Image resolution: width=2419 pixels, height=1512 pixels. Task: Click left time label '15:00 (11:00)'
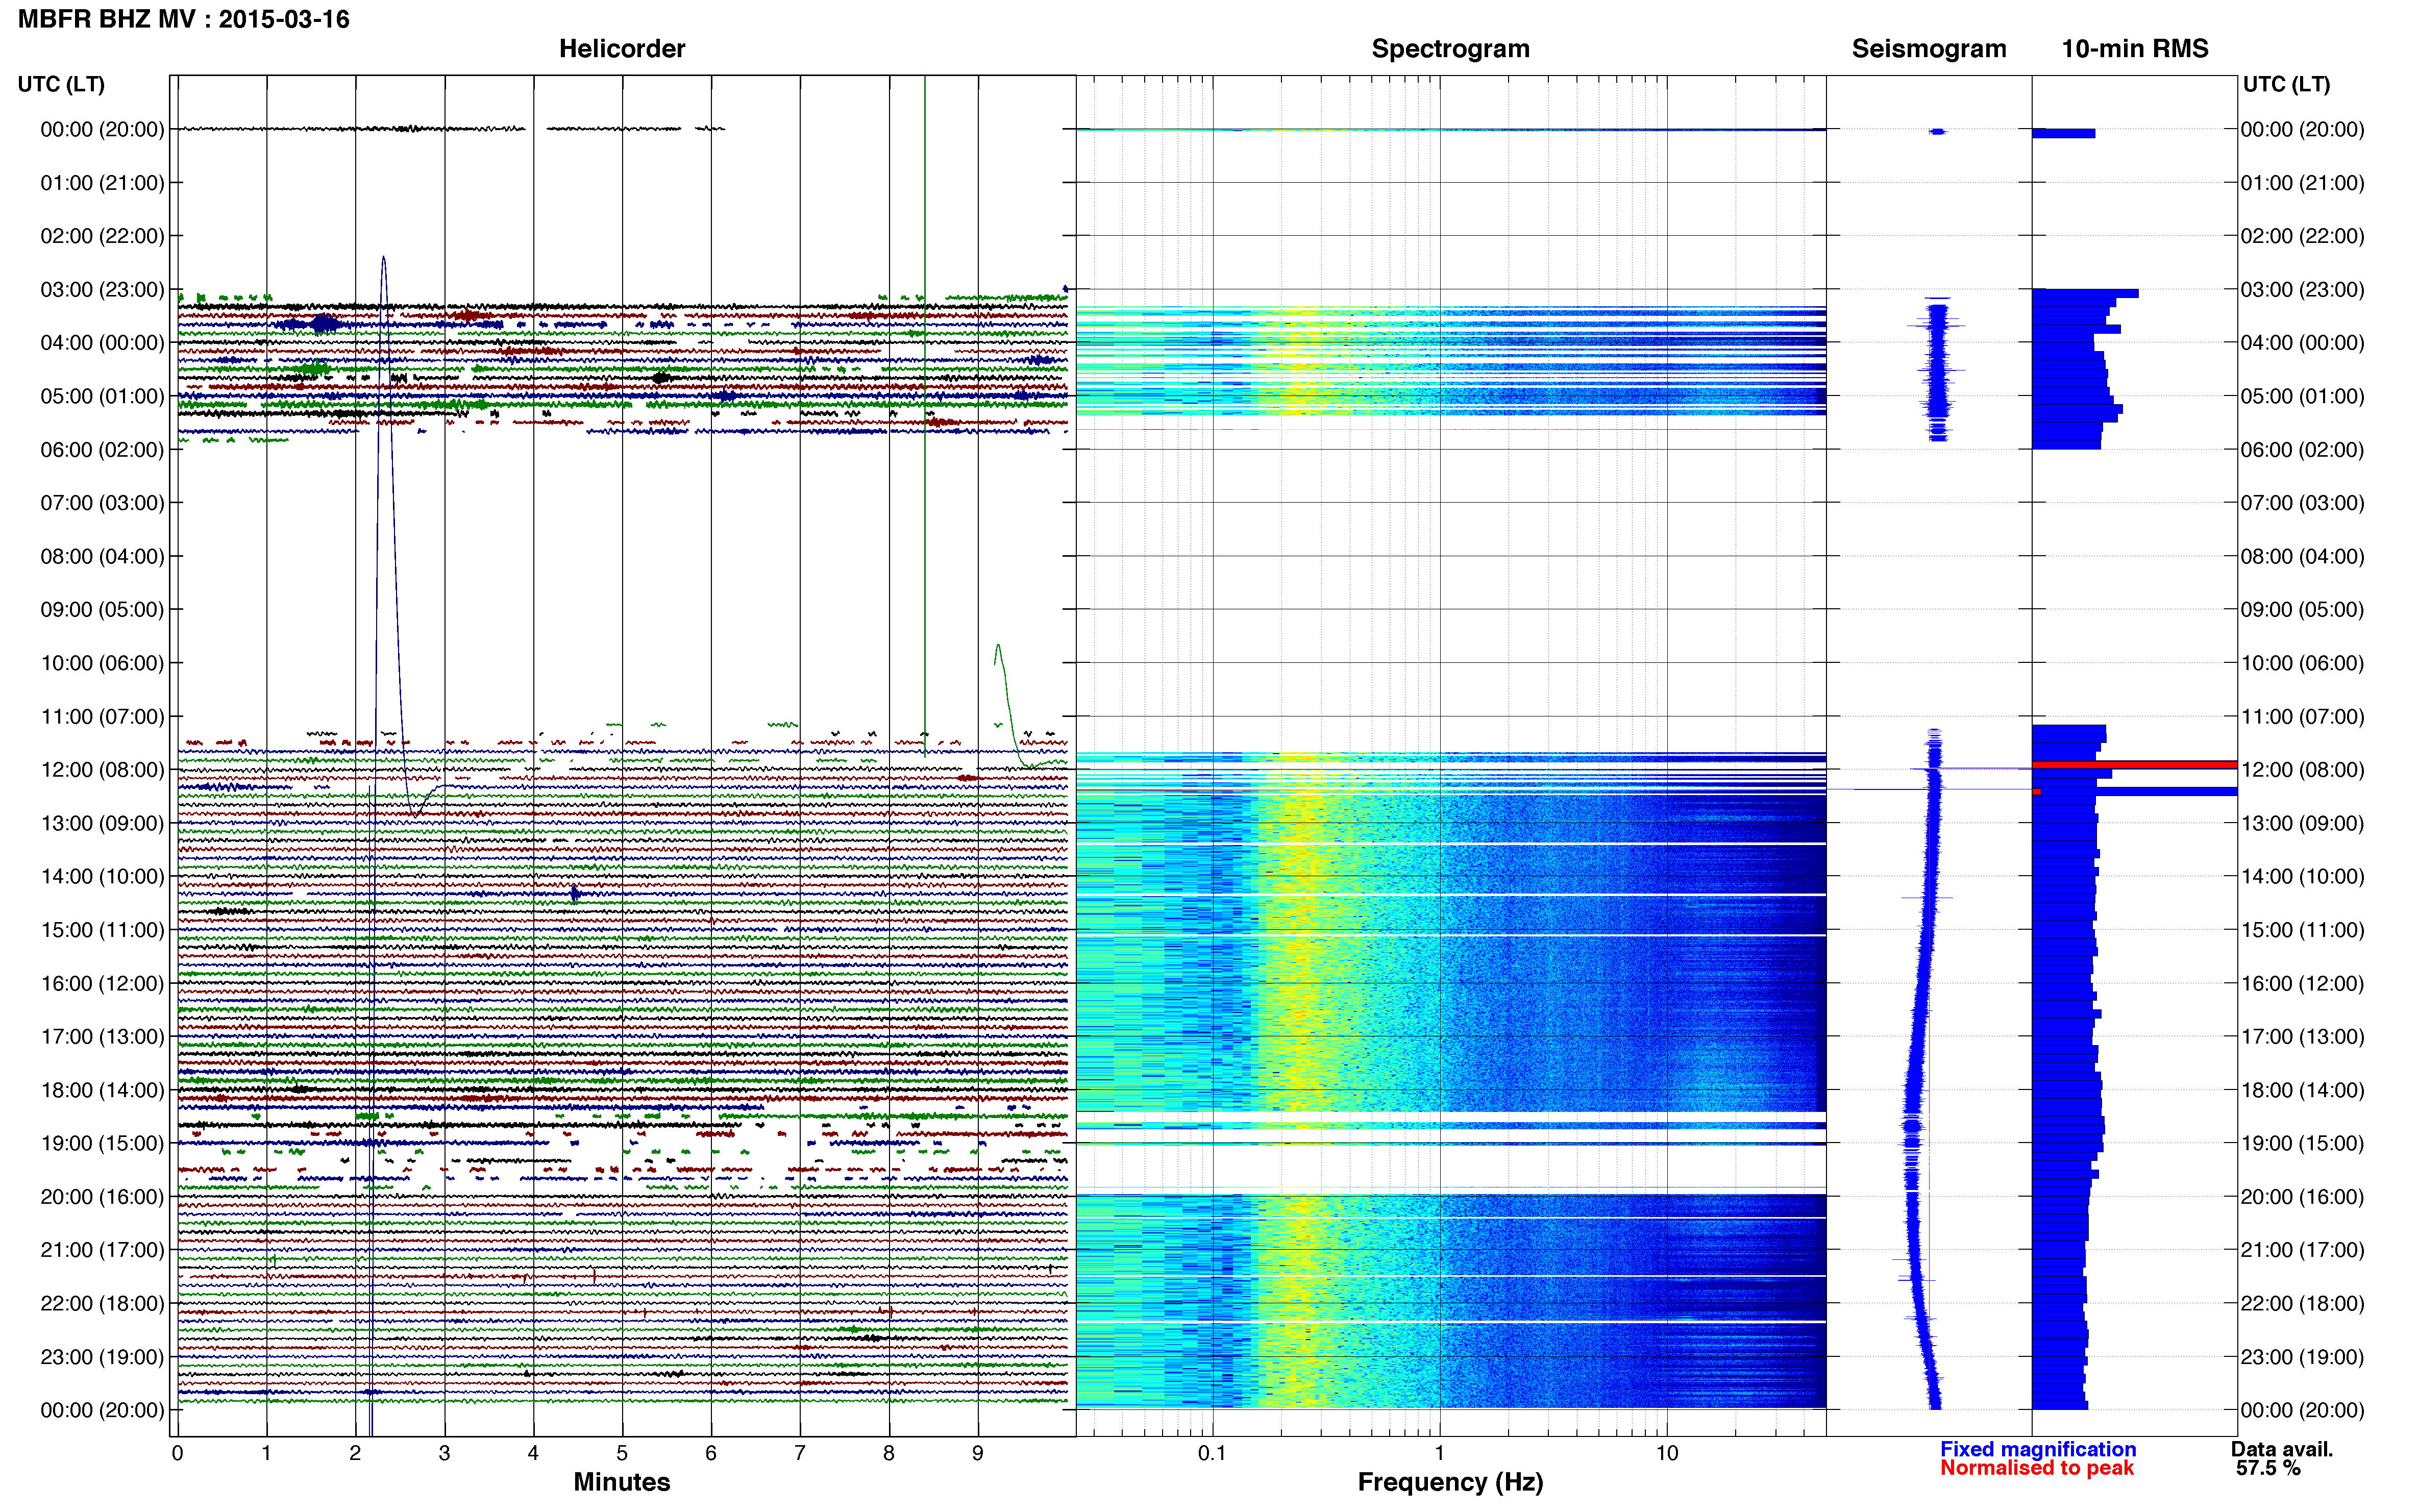(x=102, y=929)
